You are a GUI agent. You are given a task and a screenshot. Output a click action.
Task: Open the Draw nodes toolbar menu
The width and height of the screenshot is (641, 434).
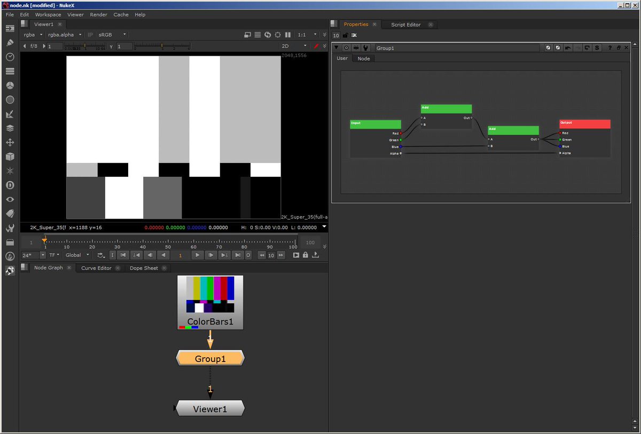click(x=10, y=42)
